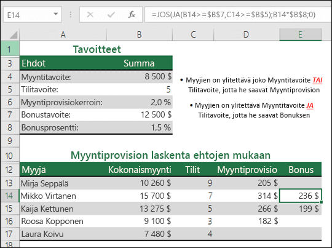This screenshot has width=332, height=248.
Task: Select column D header
Action: 247,34
